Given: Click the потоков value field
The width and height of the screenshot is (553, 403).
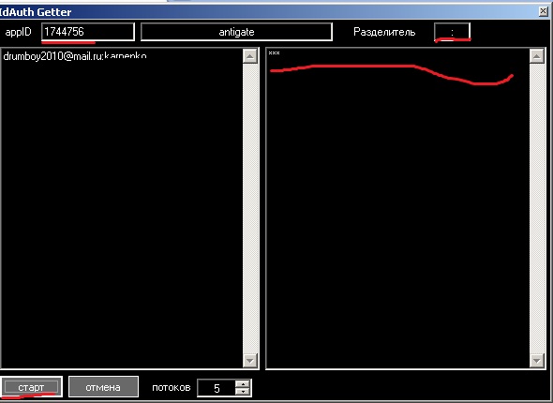Looking at the screenshot, I should 217,388.
